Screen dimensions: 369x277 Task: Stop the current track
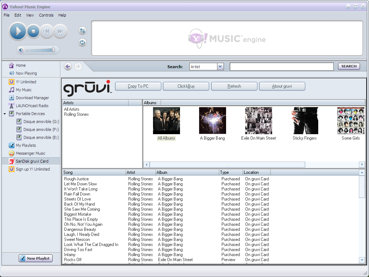click(33, 31)
